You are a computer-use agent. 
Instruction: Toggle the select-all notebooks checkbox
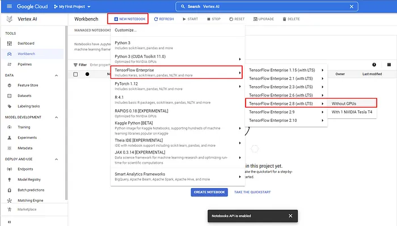click(75, 74)
